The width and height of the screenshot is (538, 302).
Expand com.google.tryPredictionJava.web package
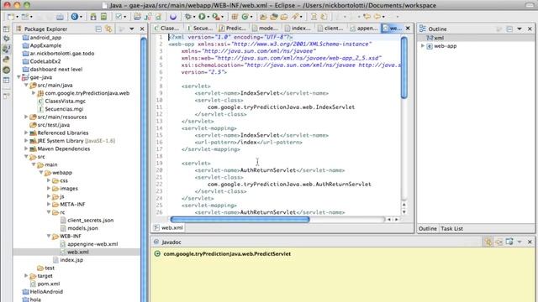tap(34, 93)
